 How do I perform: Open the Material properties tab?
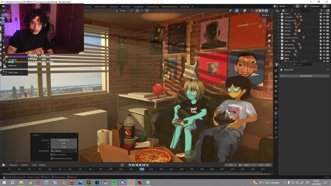tap(276, 137)
